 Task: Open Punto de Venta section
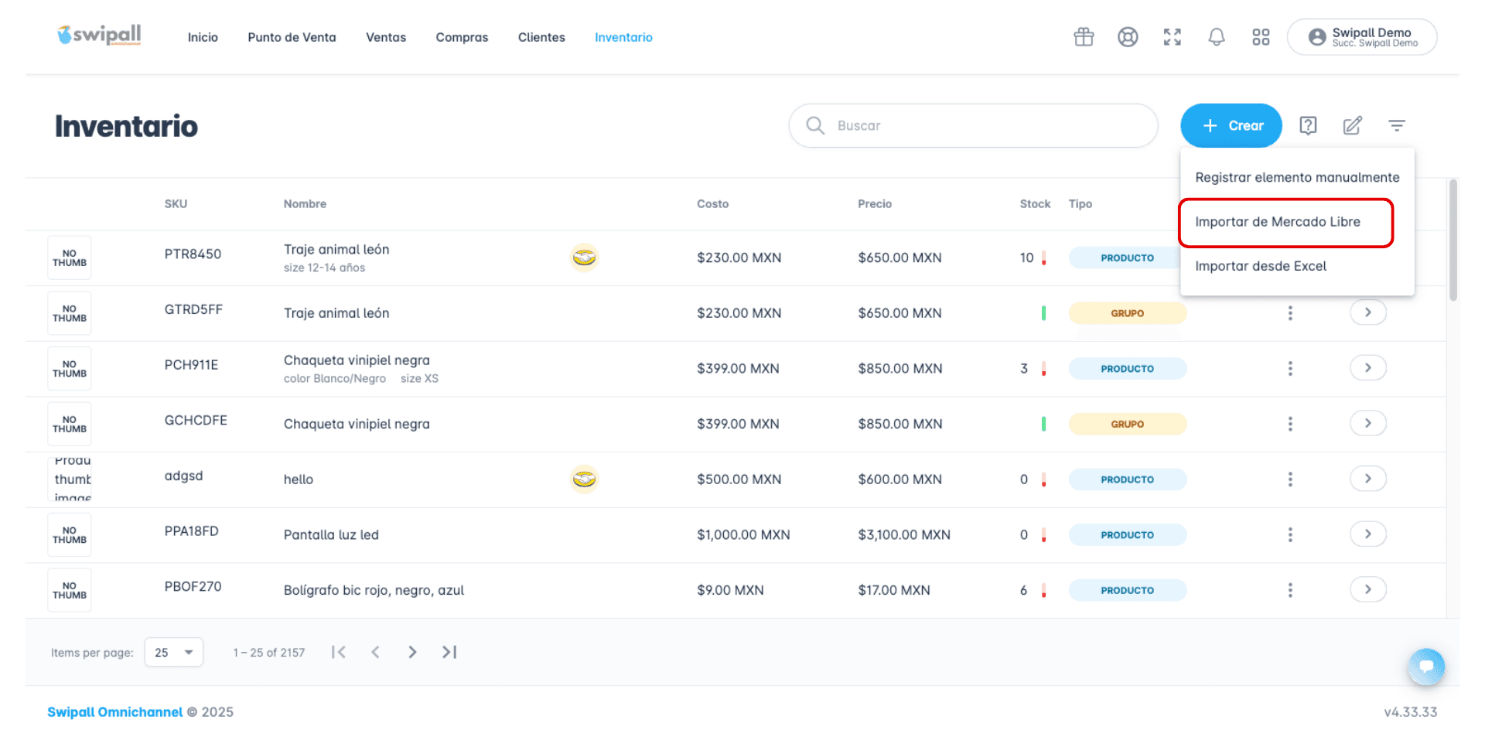pyautogui.click(x=292, y=37)
